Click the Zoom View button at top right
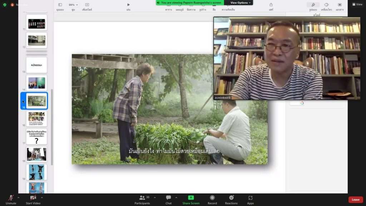The width and height of the screenshot is (366, 206). (357, 4)
